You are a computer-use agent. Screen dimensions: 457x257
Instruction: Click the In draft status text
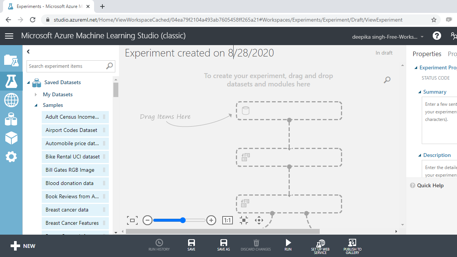click(384, 53)
